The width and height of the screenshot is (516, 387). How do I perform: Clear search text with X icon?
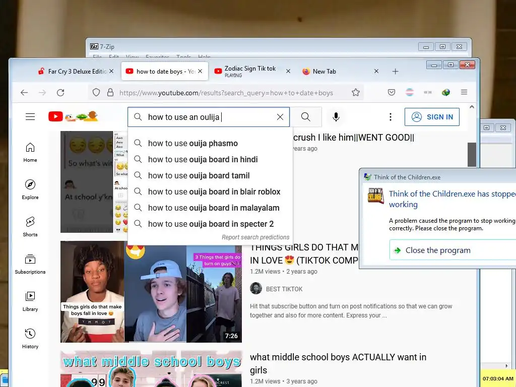(x=280, y=117)
